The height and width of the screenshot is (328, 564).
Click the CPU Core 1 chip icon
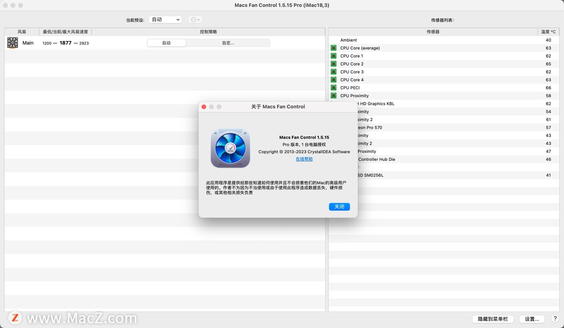334,56
